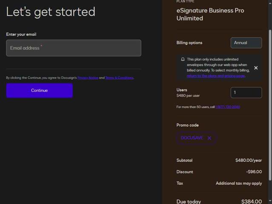Click the DOCUSAVE promo code chip
Screen dimensions: 272x204
192,138
